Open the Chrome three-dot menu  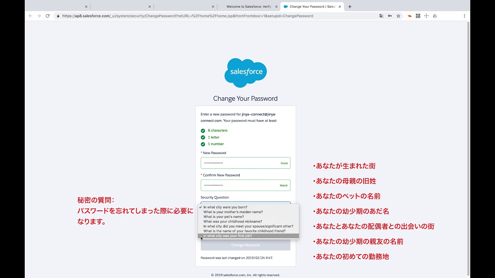pos(464,16)
